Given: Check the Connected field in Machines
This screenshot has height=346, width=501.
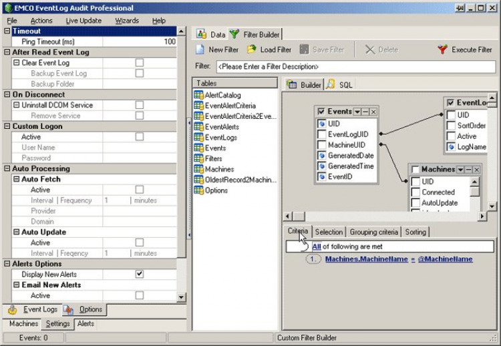Looking at the screenshot, I should click(x=415, y=192).
